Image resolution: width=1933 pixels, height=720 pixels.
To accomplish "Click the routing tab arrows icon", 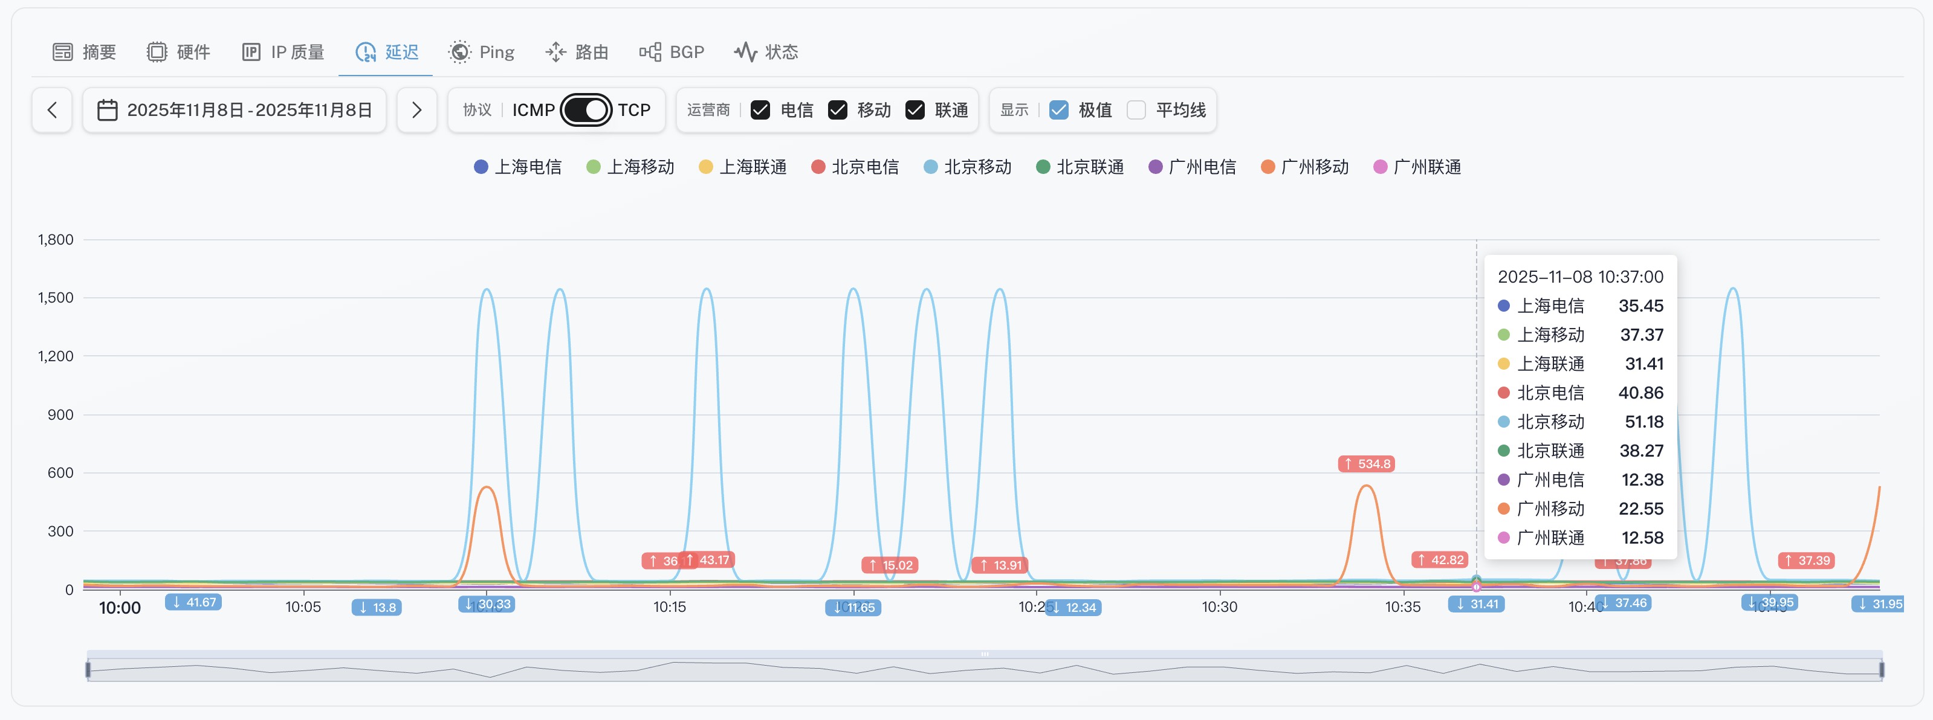I will tap(555, 52).
